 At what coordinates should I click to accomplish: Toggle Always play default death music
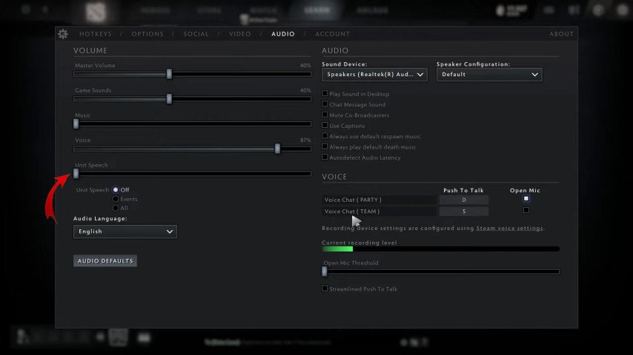coord(325,146)
